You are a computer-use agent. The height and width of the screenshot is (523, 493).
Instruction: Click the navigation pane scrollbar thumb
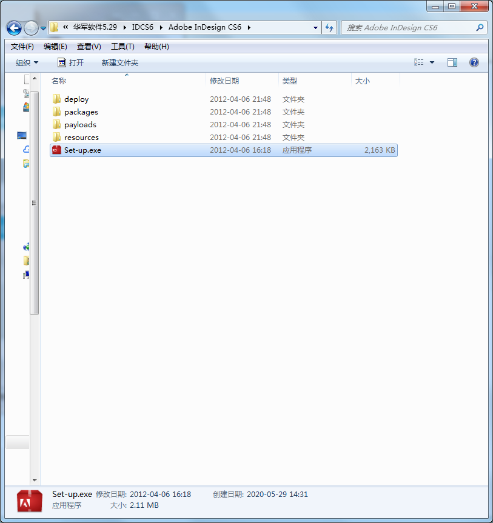35,203
